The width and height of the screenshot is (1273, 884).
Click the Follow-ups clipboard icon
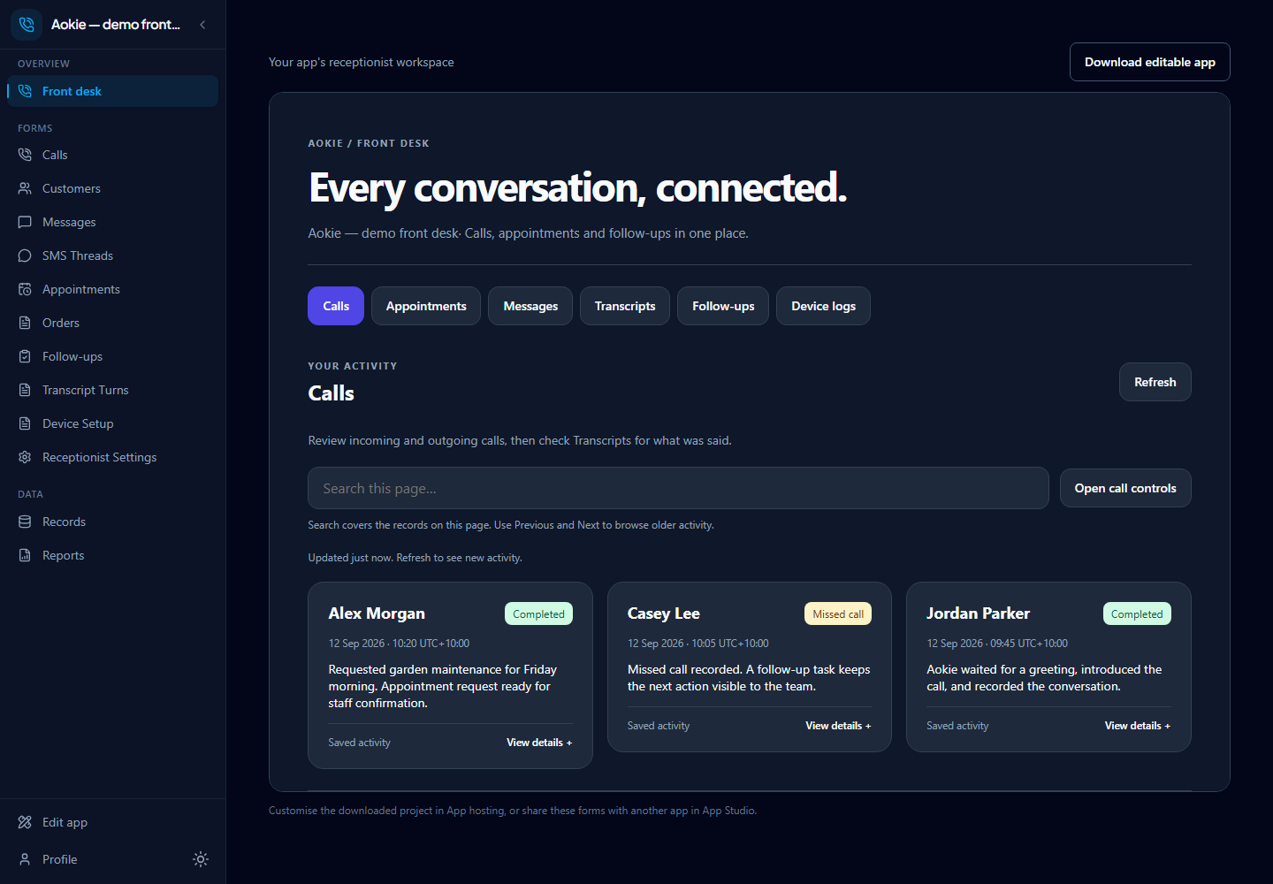pos(25,356)
